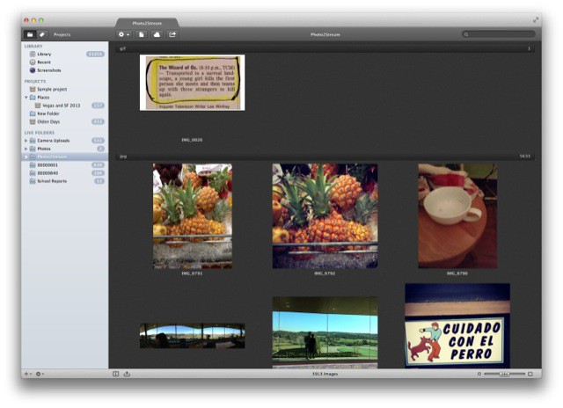Viewport: 563px width, 408px height.
Task: Click the cloud upload icon in toolbar
Action: 157,34
